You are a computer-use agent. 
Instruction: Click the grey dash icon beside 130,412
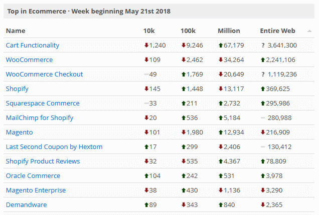tap(263, 147)
